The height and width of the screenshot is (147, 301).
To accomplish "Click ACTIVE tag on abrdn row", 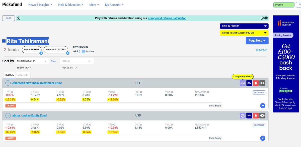I will (10, 138).
